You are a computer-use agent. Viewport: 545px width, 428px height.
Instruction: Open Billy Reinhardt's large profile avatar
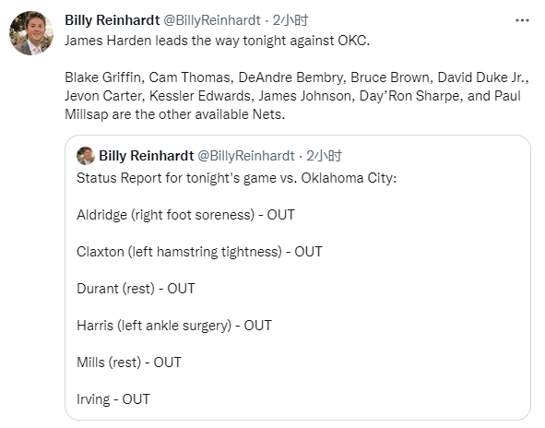tap(31, 33)
